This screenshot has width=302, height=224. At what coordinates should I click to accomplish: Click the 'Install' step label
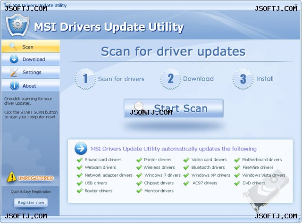265,79
